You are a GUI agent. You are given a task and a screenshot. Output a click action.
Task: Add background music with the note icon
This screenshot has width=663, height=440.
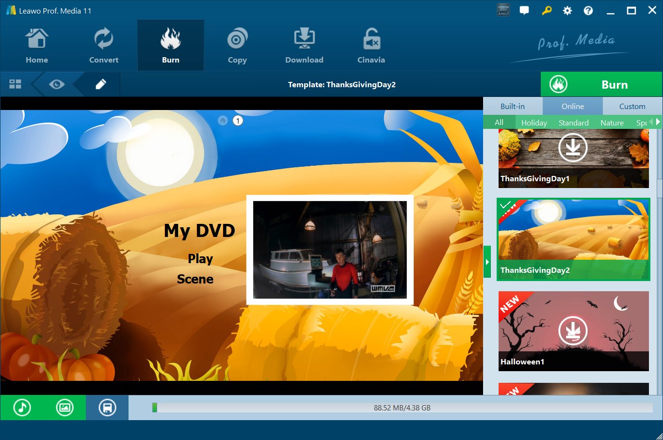[22, 408]
